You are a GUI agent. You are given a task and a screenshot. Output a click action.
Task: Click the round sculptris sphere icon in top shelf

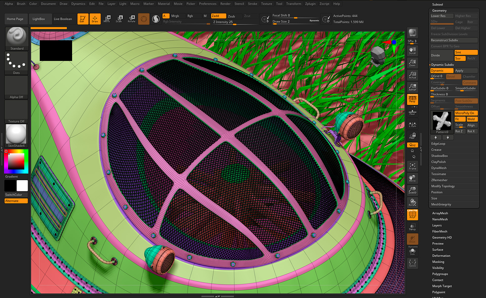(144, 19)
